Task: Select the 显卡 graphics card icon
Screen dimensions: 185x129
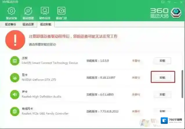Action: click(14, 78)
